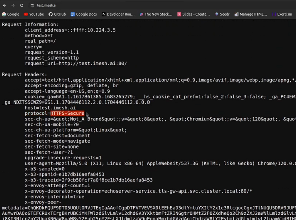
Task: Open the Developer Roadmap bookmark
Action: 118,14
